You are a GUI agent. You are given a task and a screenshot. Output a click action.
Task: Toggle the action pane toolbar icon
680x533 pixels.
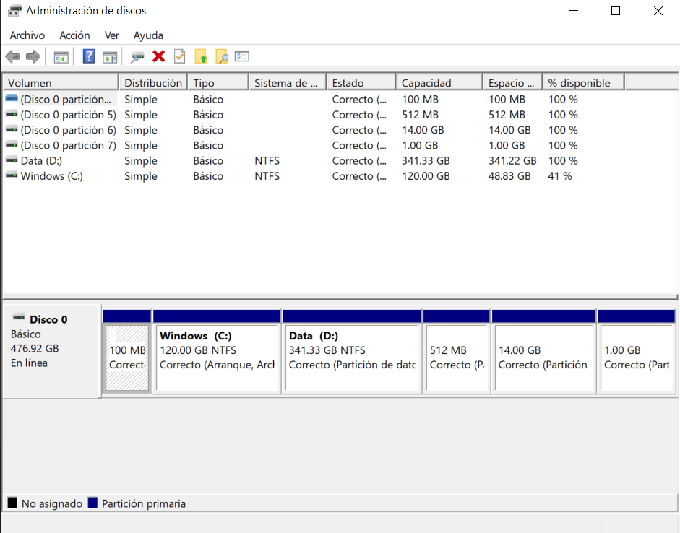tap(110, 57)
